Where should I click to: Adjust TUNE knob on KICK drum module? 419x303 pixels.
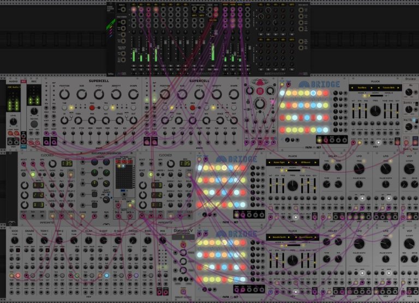coord(15,240)
